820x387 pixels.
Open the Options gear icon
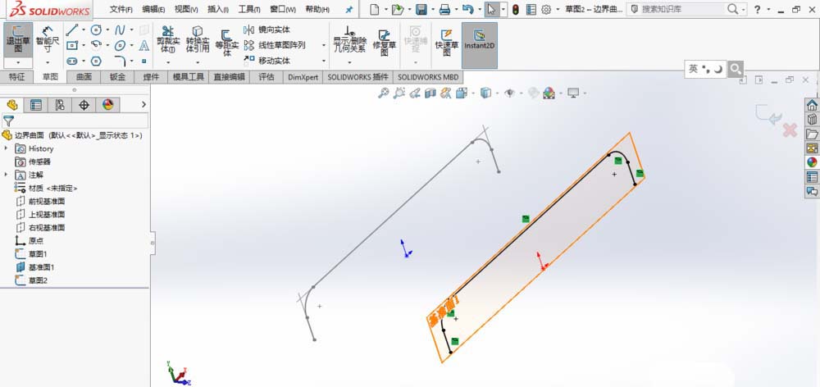point(546,9)
